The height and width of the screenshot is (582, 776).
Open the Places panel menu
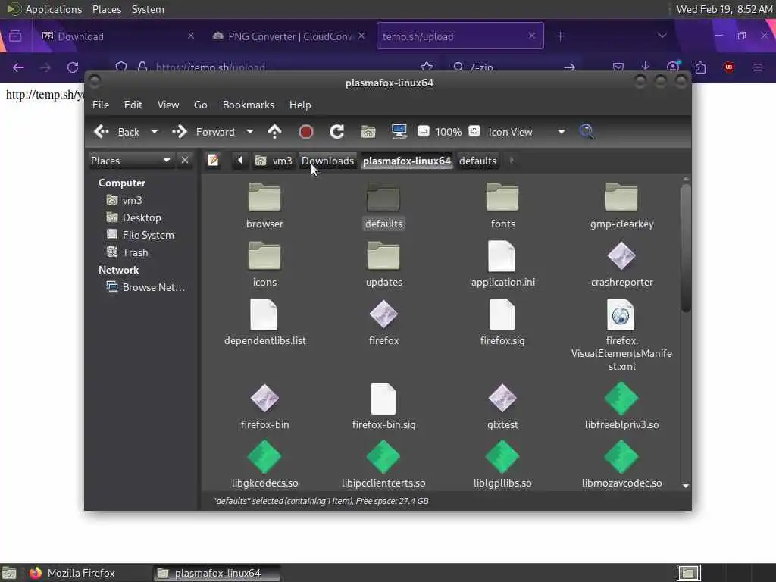[106, 9]
